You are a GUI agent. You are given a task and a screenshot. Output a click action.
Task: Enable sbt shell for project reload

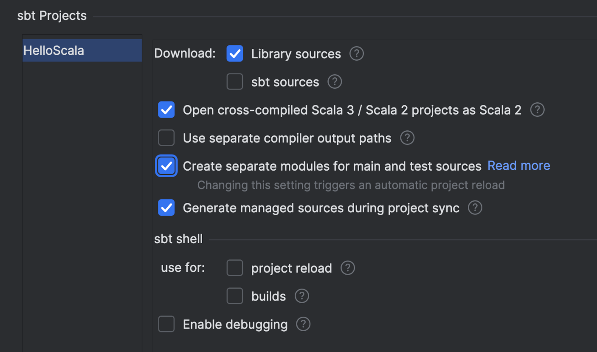pyautogui.click(x=235, y=268)
